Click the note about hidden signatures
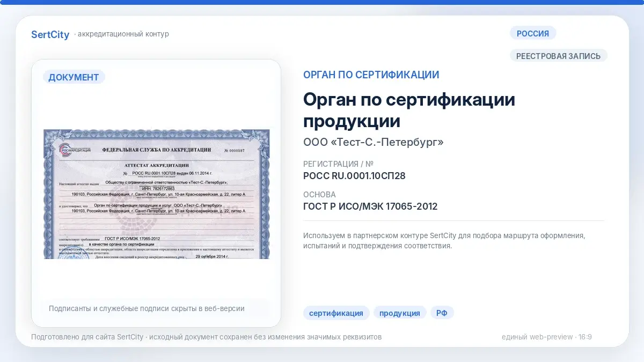Image resolution: width=644 pixels, height=362 pixels. pos(147,308)
